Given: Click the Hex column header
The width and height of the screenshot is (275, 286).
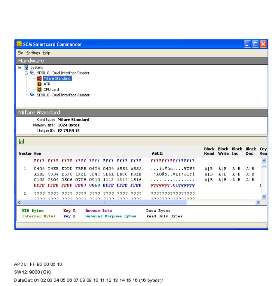Looking at the screenshot, I should click(37, 154).
